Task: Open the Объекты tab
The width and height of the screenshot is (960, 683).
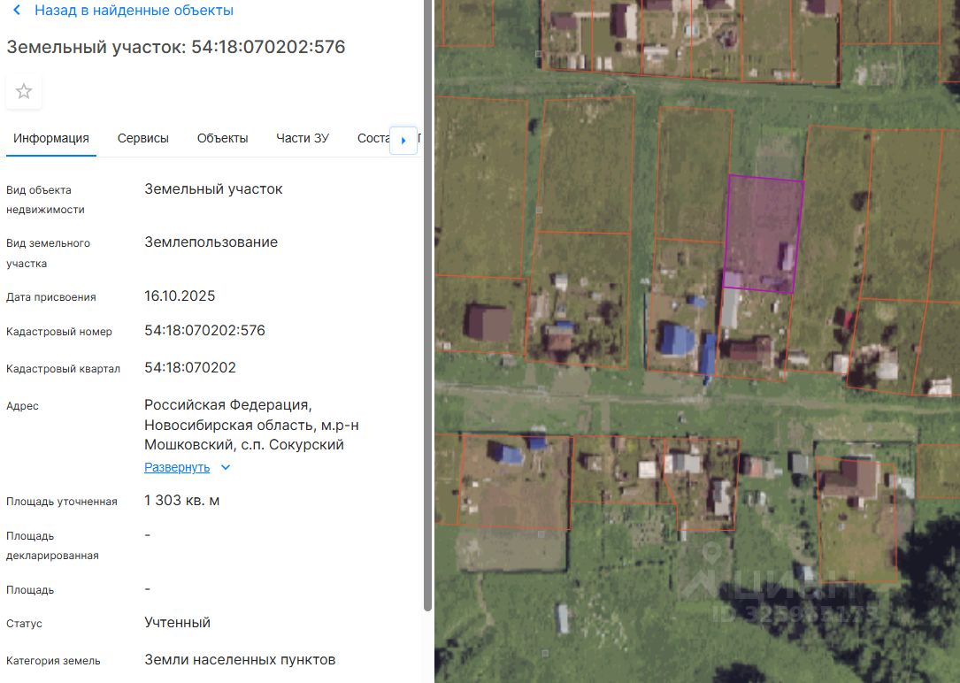Action: 222,139
